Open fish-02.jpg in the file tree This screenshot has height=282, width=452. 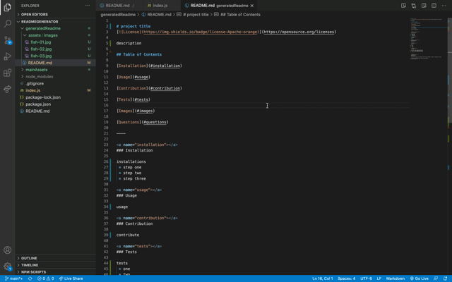click(x=40, y=49)
